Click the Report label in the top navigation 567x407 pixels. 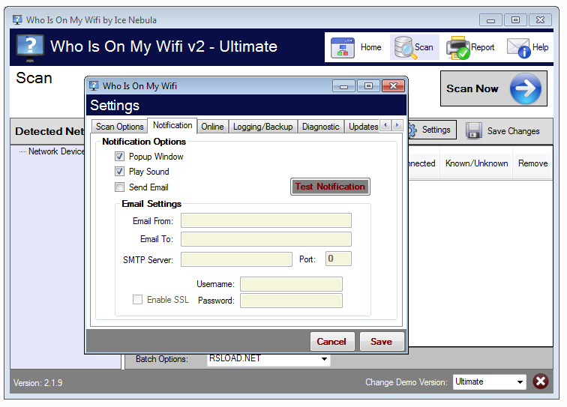coord(482,47)
